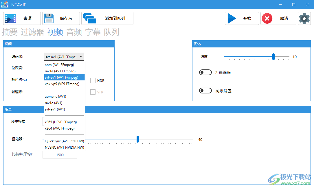Click the 优化 panel header
This screenshot has height=188, width=314.
point(251,44)
